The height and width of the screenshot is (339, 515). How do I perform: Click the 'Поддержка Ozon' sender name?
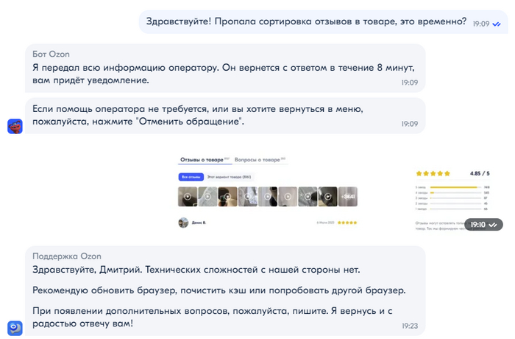pyautogui.click(x=67, y=256)
